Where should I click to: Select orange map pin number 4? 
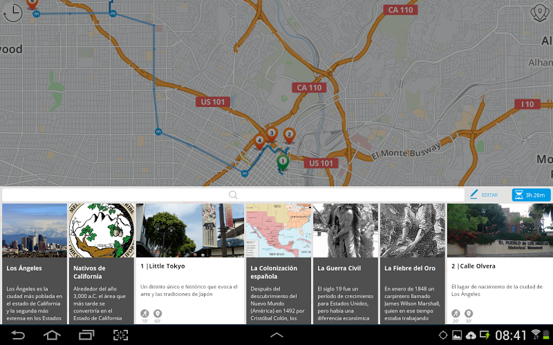click(260, 142)
